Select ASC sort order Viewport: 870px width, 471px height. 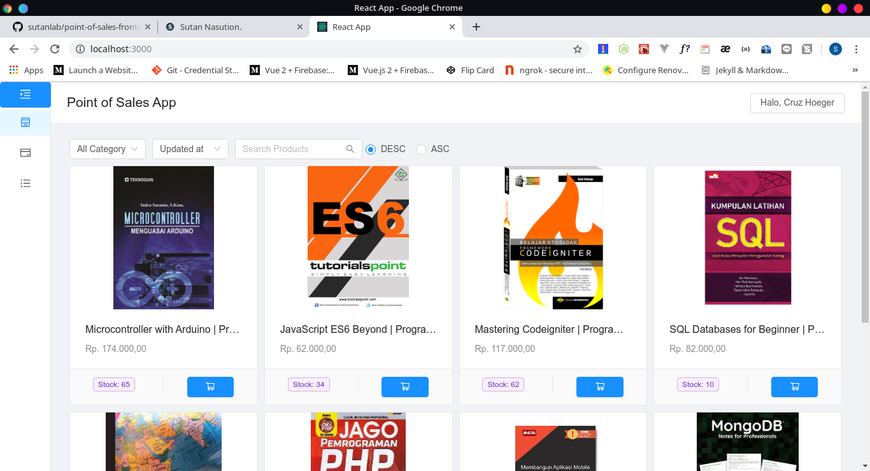pos(421,149)
